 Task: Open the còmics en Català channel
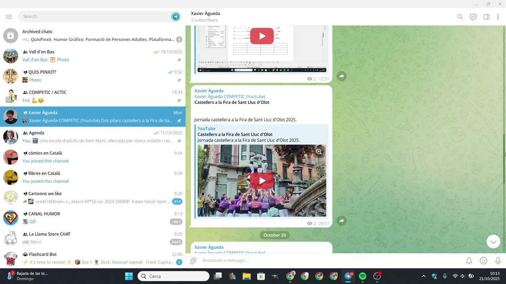tap(93, 157)
